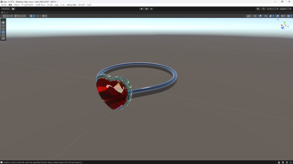The height and width of the screenshot is (164, 293).
Task: Click the red X axis on gizmo
Action: click(282, 25)
